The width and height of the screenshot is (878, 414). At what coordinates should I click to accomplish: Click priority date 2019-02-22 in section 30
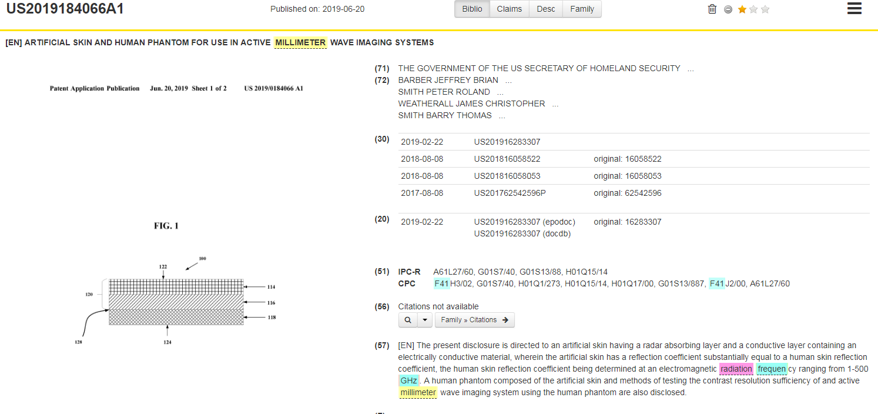click(422, 142)
